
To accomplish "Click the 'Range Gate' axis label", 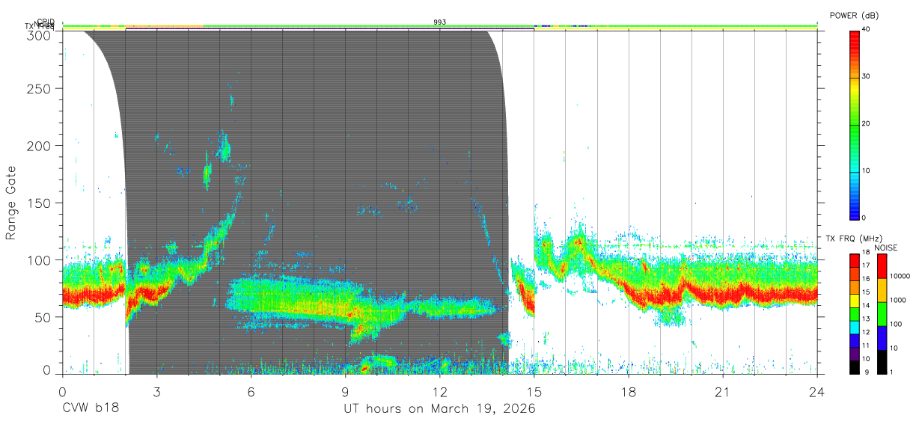I will [x=11, y=203].
